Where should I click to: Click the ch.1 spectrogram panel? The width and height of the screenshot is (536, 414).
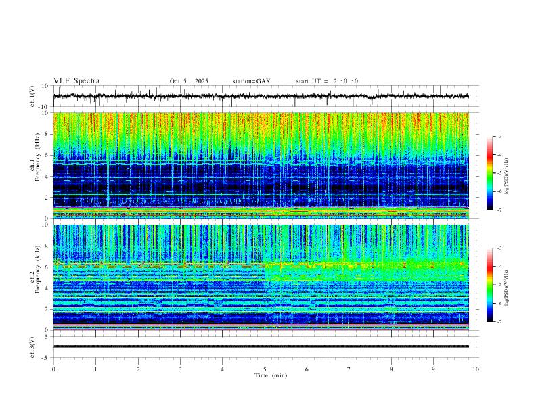261,165
